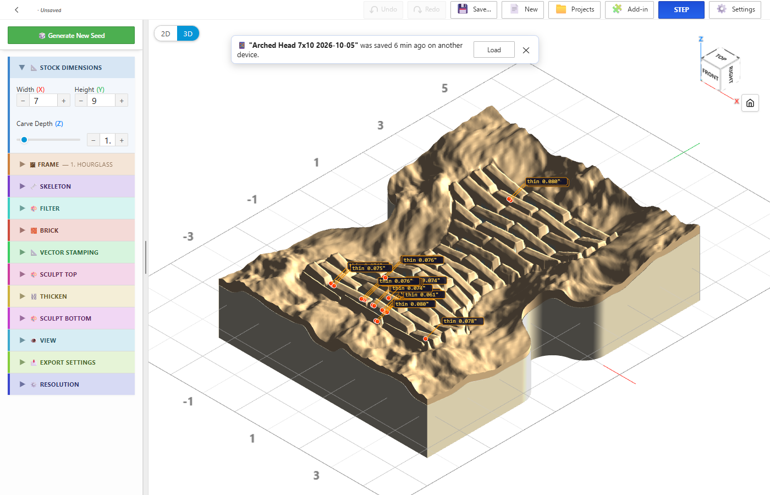Click the Filter section icon

[34, 208]
